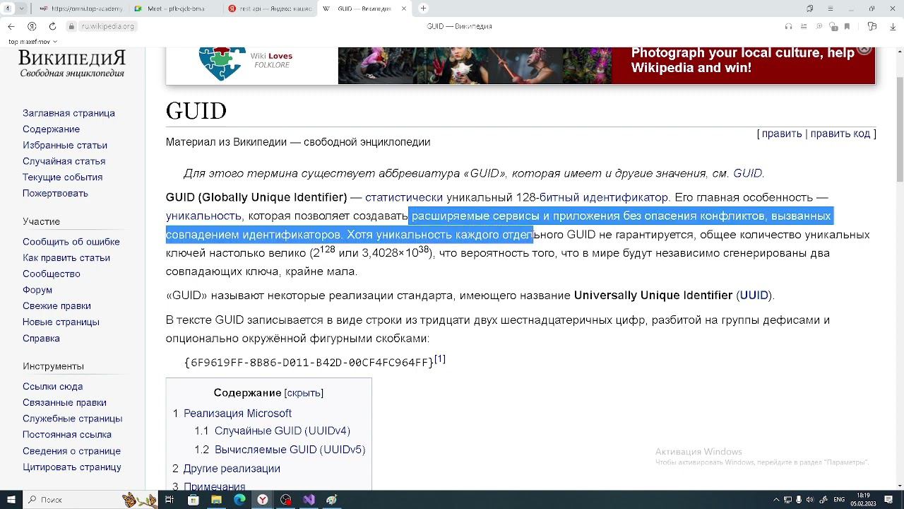Reload the Wikipedia page
Image resolution: width=904 pixels, height=509 pixels.
pyautogui.click(x=52, y=26)
